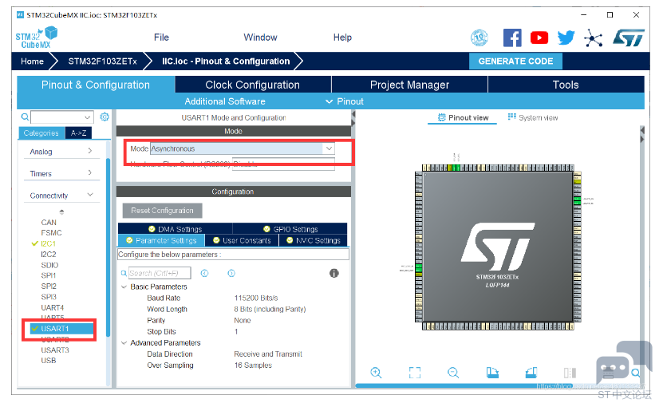Open the NVIC Settings tab

tap(313, 240)
